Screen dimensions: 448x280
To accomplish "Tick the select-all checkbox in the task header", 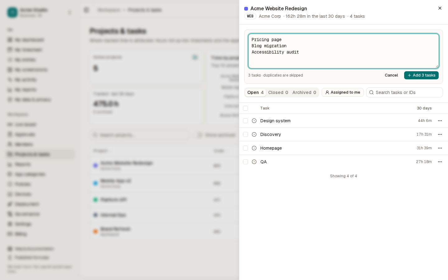I will pos(245,108).
